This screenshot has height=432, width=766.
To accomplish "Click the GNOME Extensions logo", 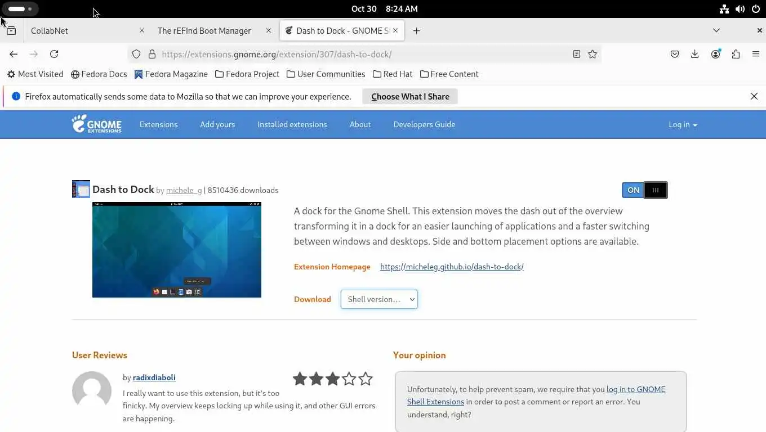I will tap(96, 124).
